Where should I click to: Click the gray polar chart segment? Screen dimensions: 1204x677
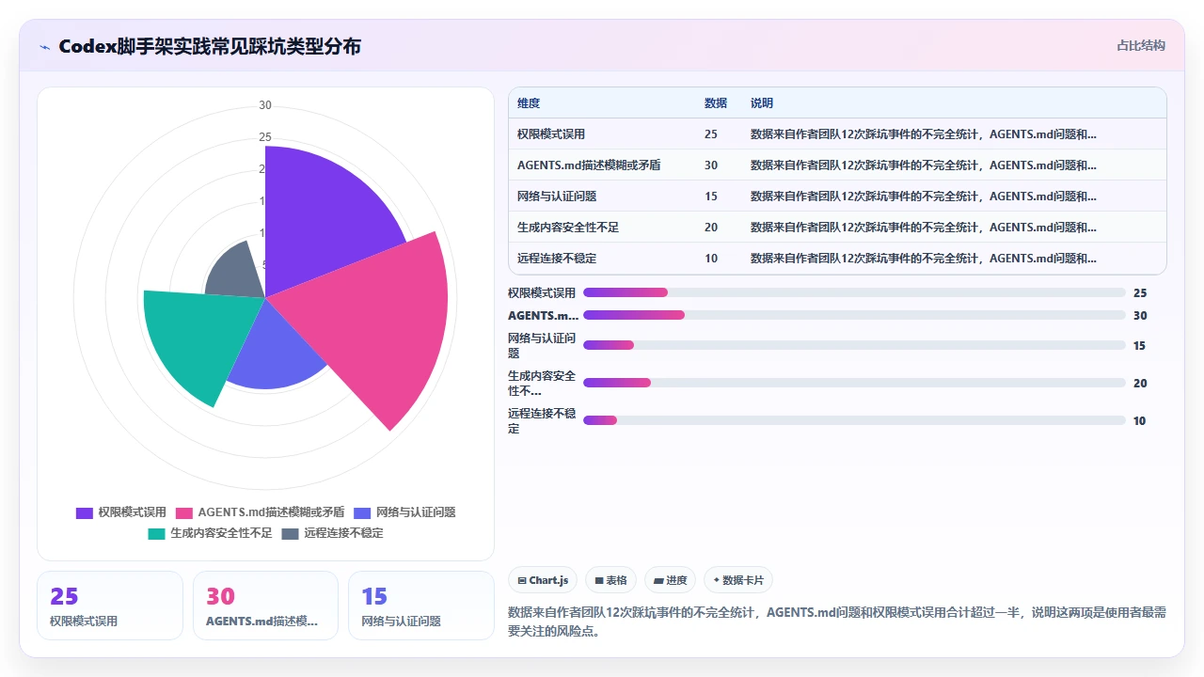pos(235,273)
